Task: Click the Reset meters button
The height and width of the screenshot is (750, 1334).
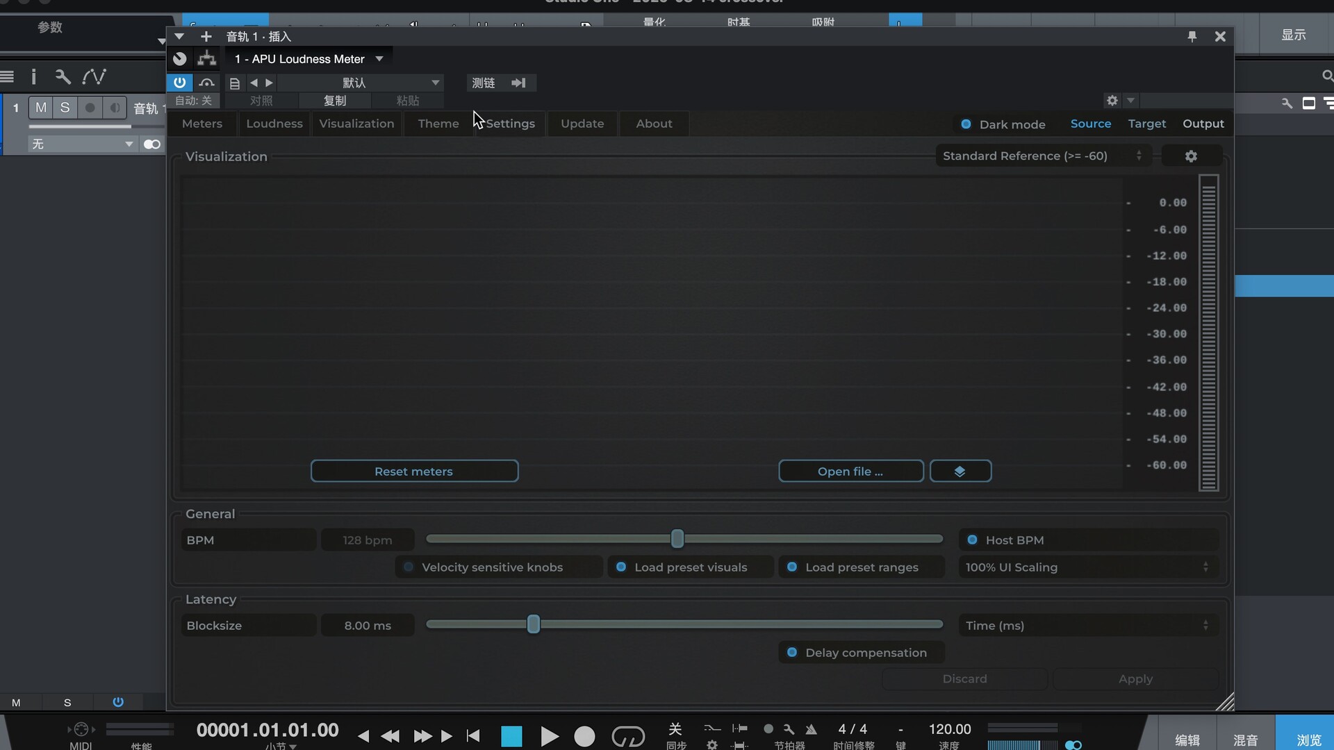Action: tap(414, 472)
